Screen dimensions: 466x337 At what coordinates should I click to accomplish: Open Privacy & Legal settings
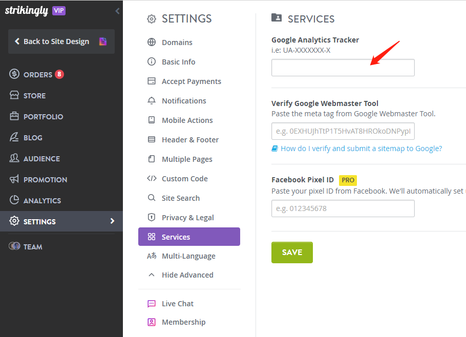pos(187,218)
